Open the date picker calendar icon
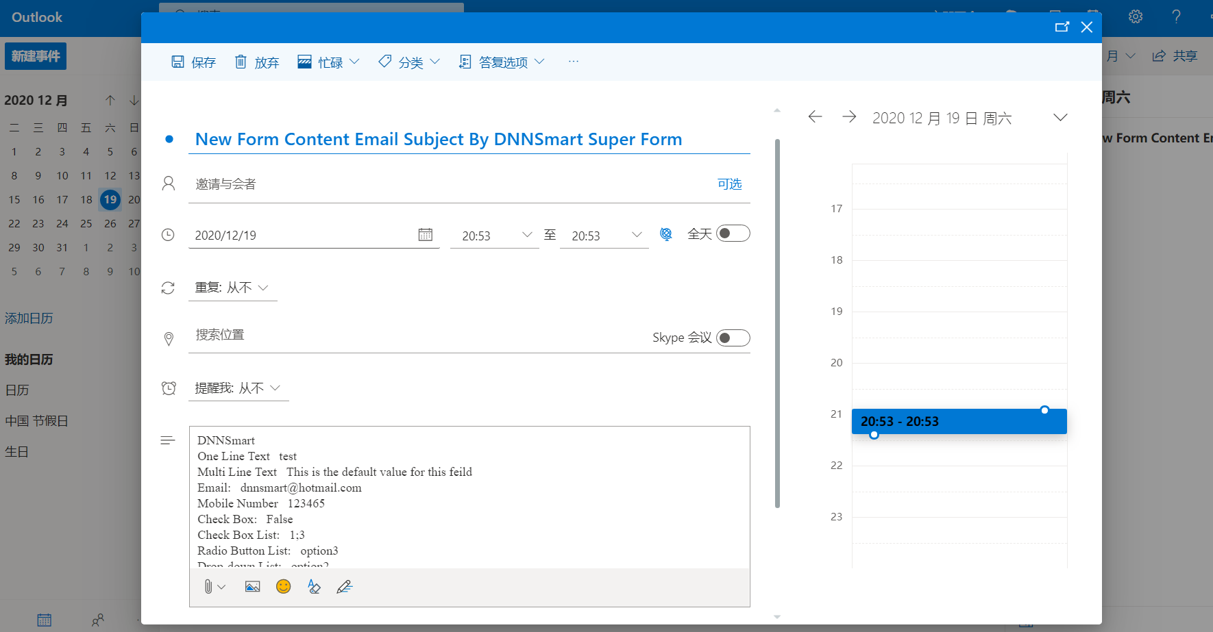This screenshot has width=1213, height=632. point(426,235)
